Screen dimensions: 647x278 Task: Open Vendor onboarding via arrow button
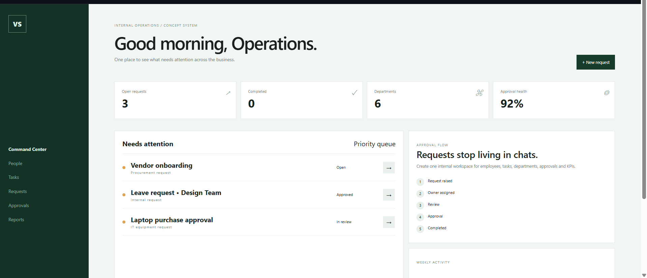coord(389,168)
